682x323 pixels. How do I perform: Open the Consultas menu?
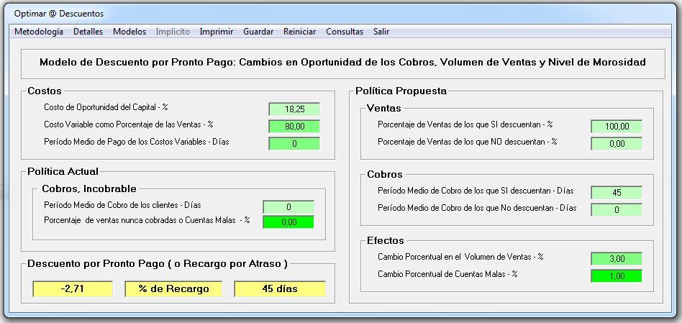click(345, 32)
